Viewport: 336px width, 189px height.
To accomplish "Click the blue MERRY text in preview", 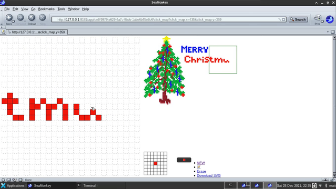I will pos(194,49).
